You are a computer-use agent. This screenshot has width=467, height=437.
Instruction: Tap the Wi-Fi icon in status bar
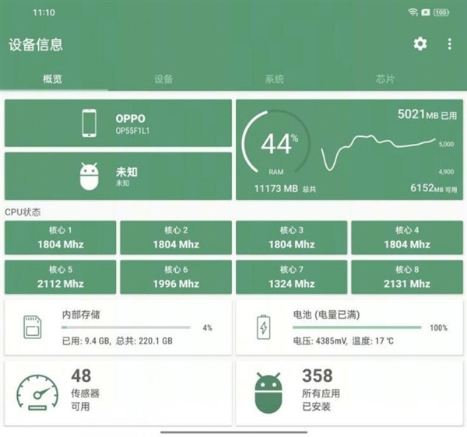[x=412, y=12]
